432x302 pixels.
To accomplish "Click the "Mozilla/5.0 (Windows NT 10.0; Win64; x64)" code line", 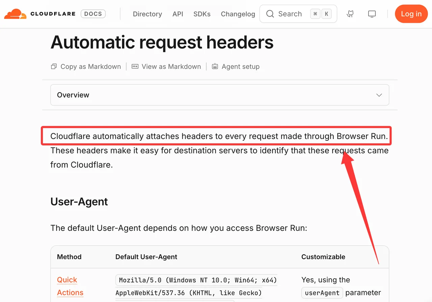I will (x=196, y=280).
